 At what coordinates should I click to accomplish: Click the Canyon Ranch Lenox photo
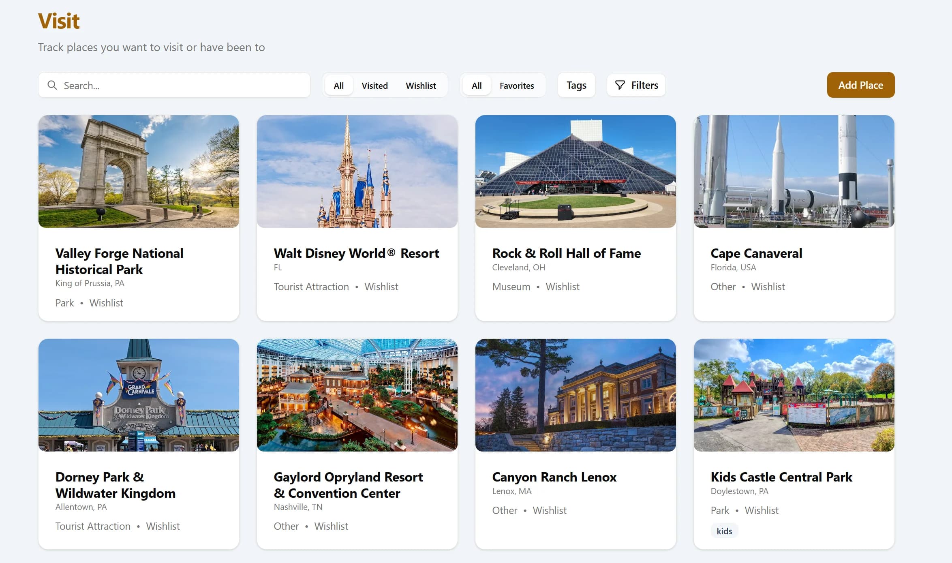575,396
